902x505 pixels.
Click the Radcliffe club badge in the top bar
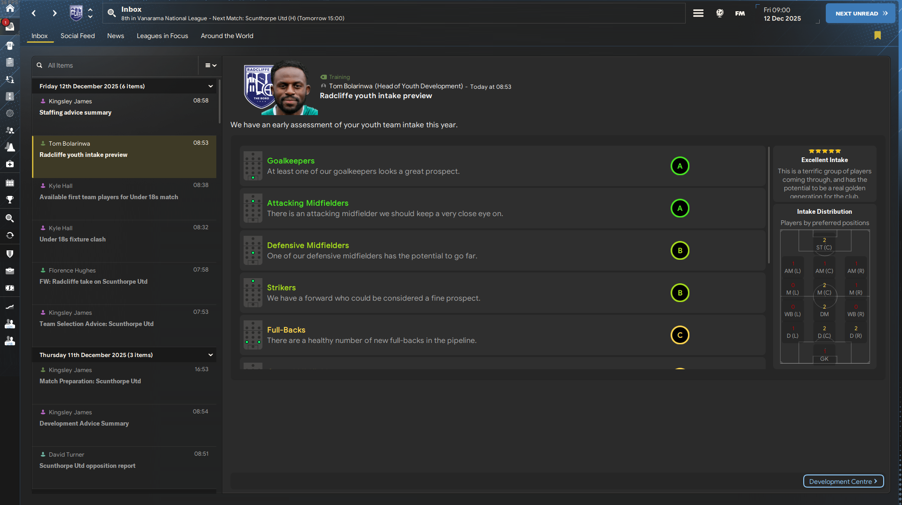point(76,13)
